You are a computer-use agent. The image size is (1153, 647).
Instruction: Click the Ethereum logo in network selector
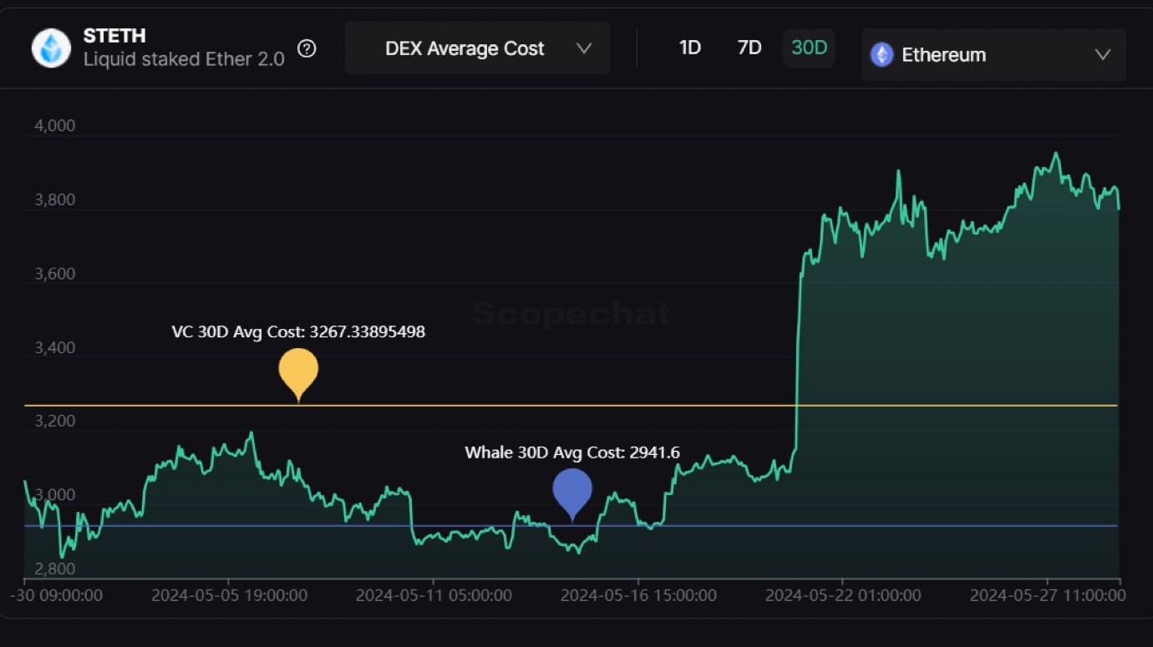[x=881, y=55]
